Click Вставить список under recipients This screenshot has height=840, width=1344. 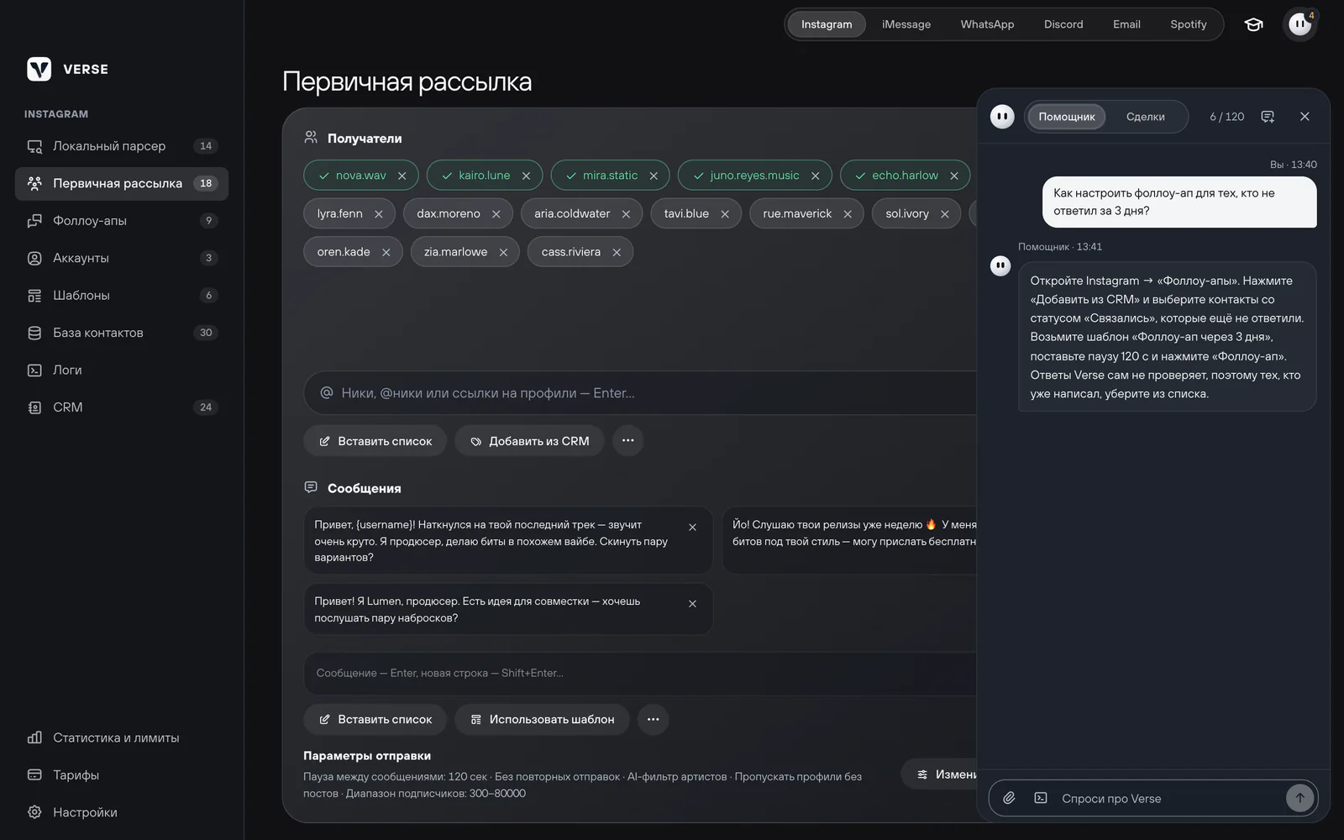tap(375, 441)
